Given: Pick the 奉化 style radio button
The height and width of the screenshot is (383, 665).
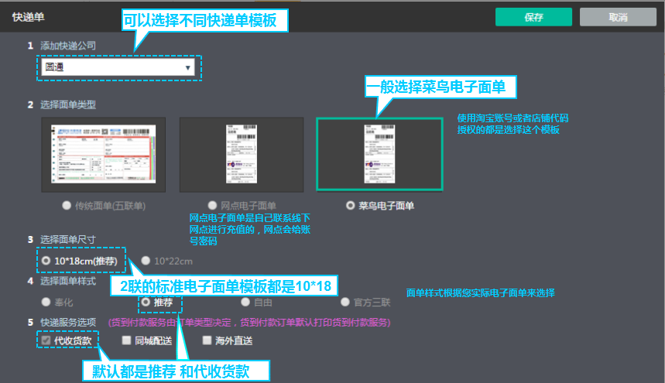Looking at the screenshot, I should 46,302.
